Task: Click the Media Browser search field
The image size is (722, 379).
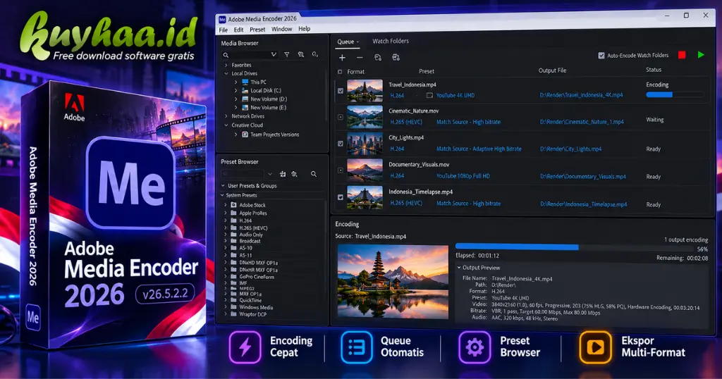Action: [x=250, y=55]
